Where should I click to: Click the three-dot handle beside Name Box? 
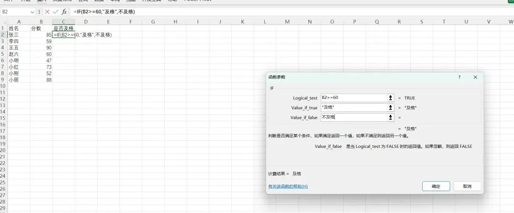click(40, 12)
